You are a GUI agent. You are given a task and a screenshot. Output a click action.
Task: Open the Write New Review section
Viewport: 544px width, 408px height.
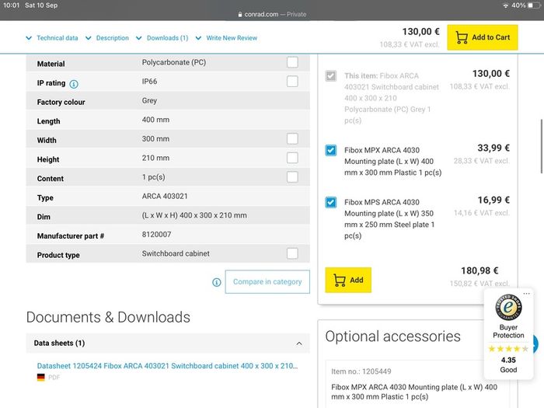232,38
